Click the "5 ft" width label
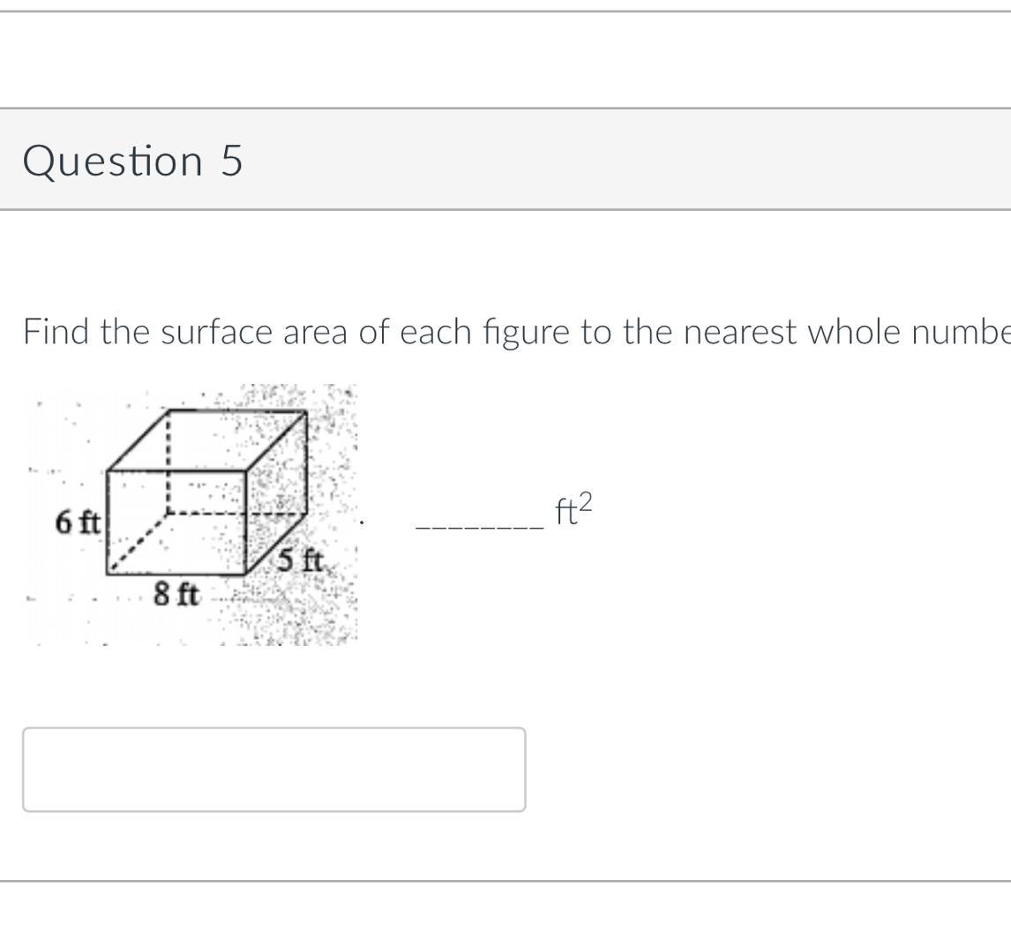 click(x=300, y=560)
